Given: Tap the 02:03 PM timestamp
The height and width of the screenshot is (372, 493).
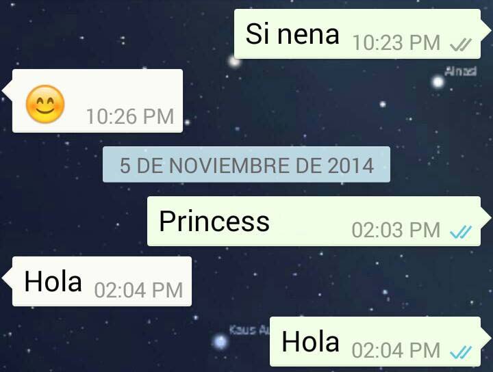Looking at the screenshot, I should pyautogui.click(x=396, y=230).
